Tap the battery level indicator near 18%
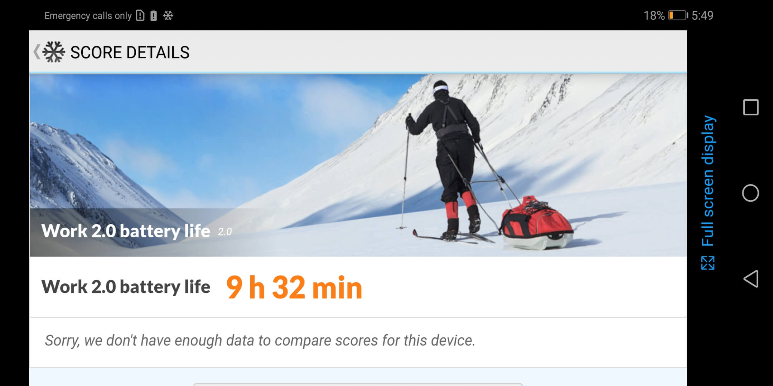This screenshot has height=386, width=773. [x=678, y=15]
